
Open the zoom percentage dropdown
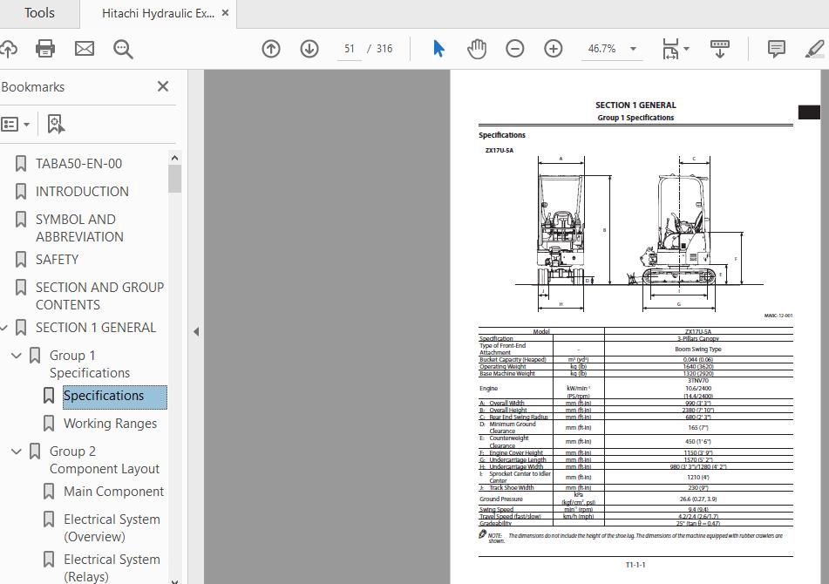[633, 49]
